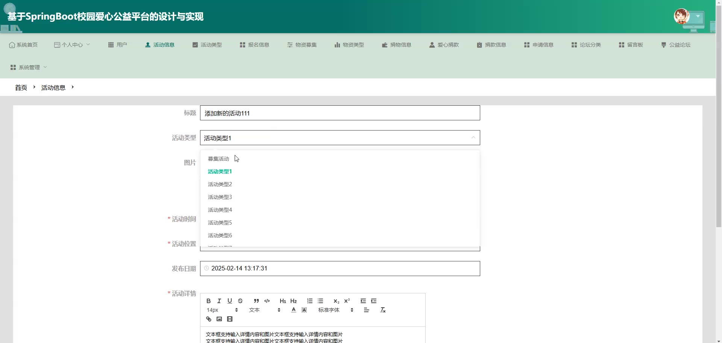Image resolution: width=722 pixels, height=343 pixels.
Task: Open the 活动信息 nav item
Action: [x=160, y=45]
